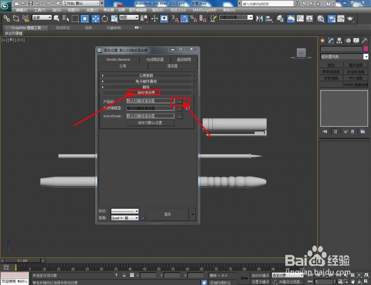Click the Render Setup toolbar icon
The image size is (371, 285).
[331, 19]
